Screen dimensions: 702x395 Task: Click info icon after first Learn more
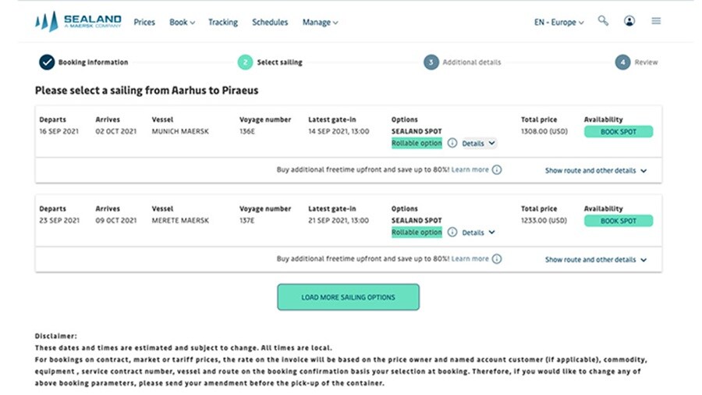(x=497, y=170)
